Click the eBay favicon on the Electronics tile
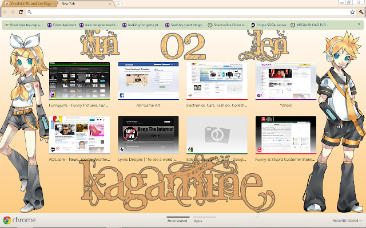This screenshot has height=228, width=366. (x=190, y=95)
